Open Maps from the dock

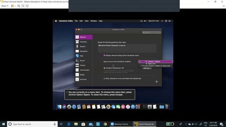tap(103, 107)
